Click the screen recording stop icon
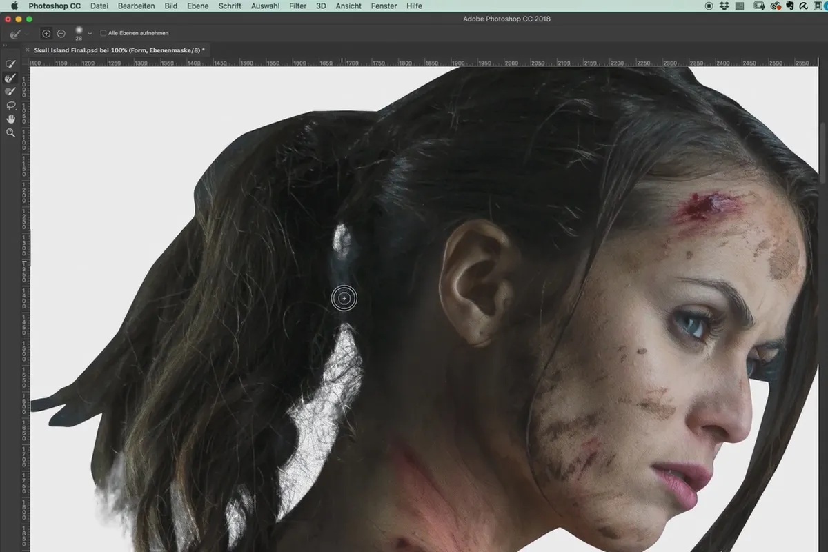Image resolution: width=828 pixels, height=552 pixels. 709,6
